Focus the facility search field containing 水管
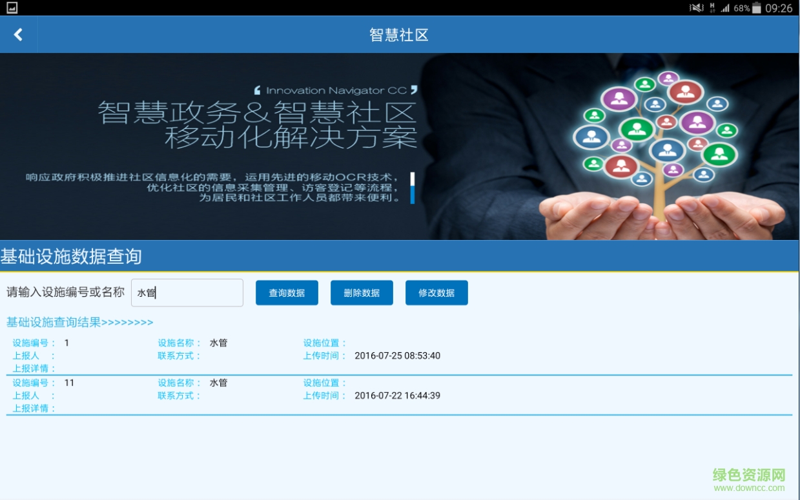Viewport: 800px width, 500px height. (x=187, y=293)
